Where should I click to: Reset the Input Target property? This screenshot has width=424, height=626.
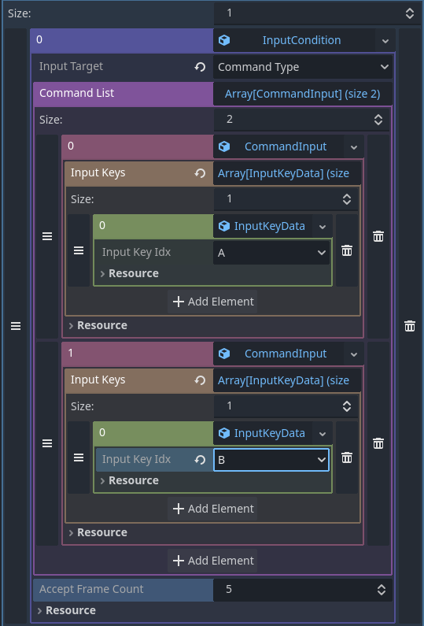tap(200, 67)
